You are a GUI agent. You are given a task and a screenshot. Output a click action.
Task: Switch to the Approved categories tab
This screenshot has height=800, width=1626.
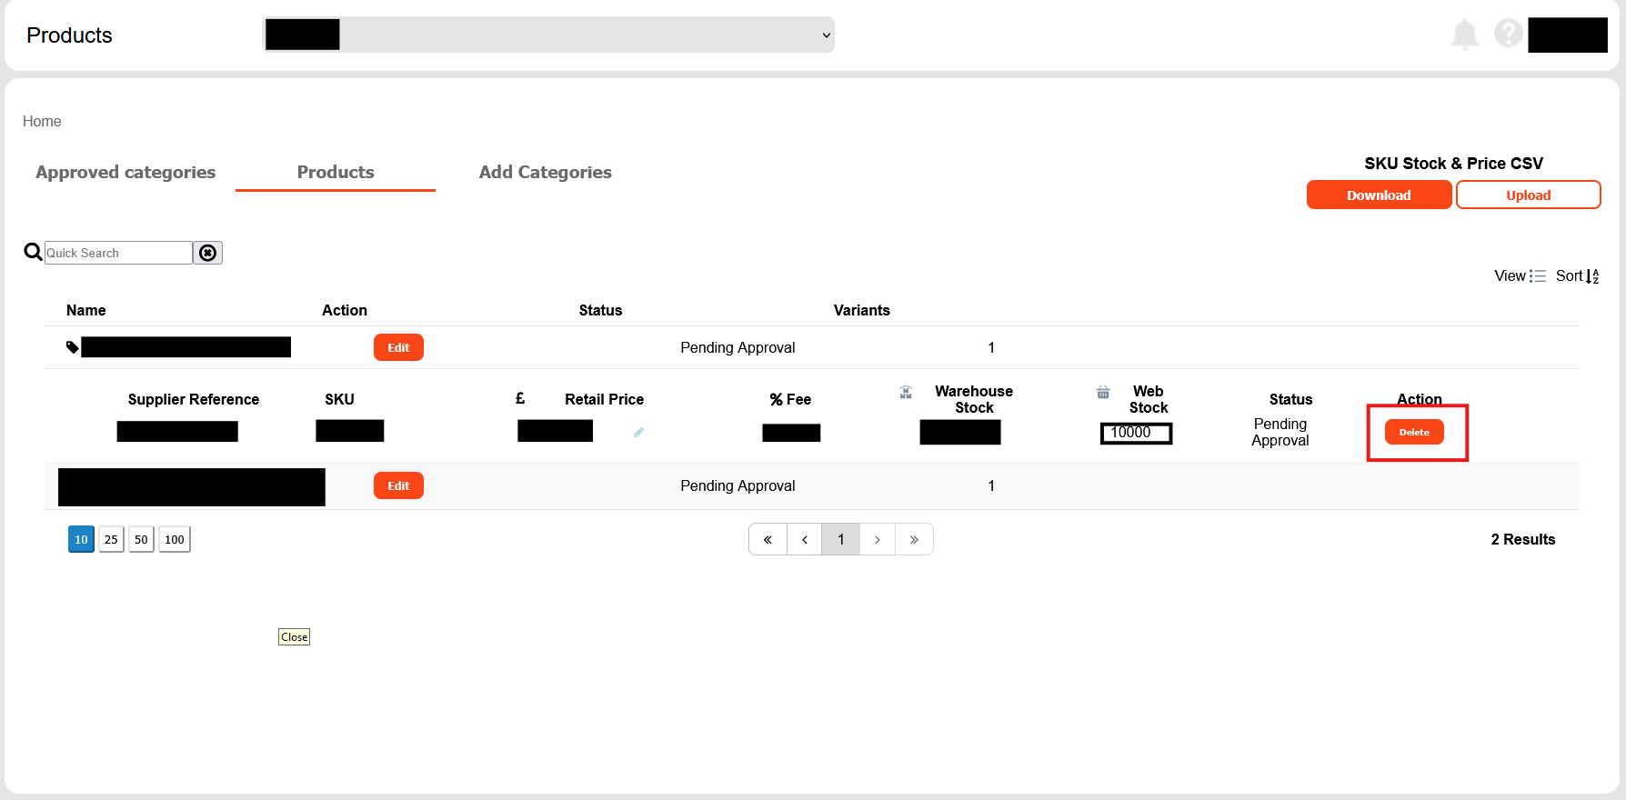tap(125, 172)
